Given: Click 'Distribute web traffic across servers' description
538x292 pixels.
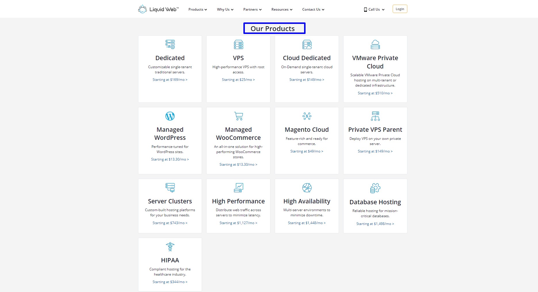Looking at the screenshot, I should [x=238, y=213].
